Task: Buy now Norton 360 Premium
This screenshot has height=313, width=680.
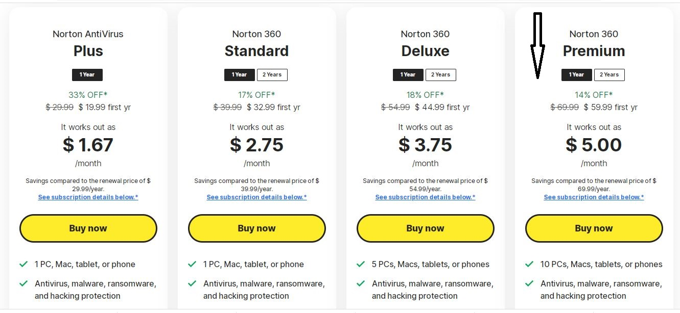Action: pos(594,228)
